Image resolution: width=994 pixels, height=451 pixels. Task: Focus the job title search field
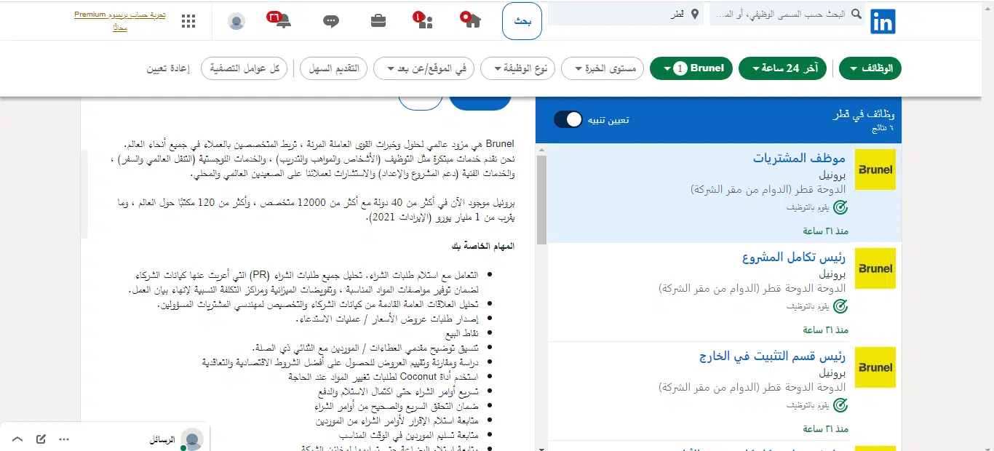(x=787, y=15)
